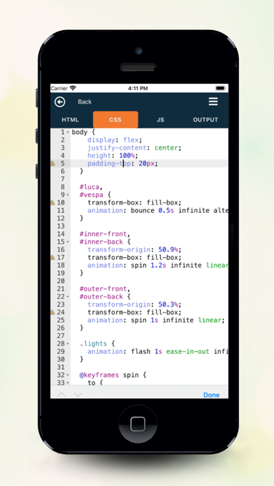The height and width of the screenshot is (486, 274).
Task: Switch to the HTML tab
Action: 71,119
